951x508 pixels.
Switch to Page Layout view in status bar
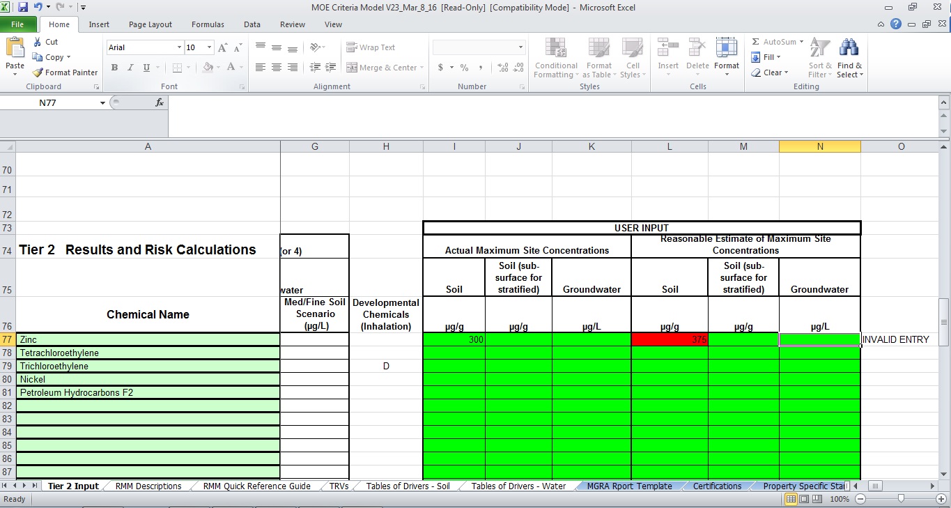point(805,499)
